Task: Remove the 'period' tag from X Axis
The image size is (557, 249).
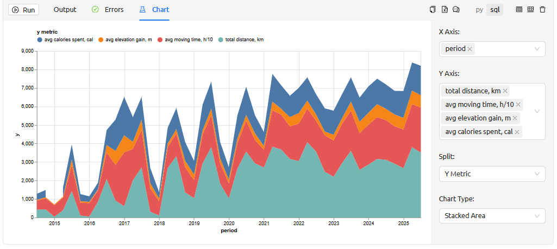Action: click(x=470, y=49)
